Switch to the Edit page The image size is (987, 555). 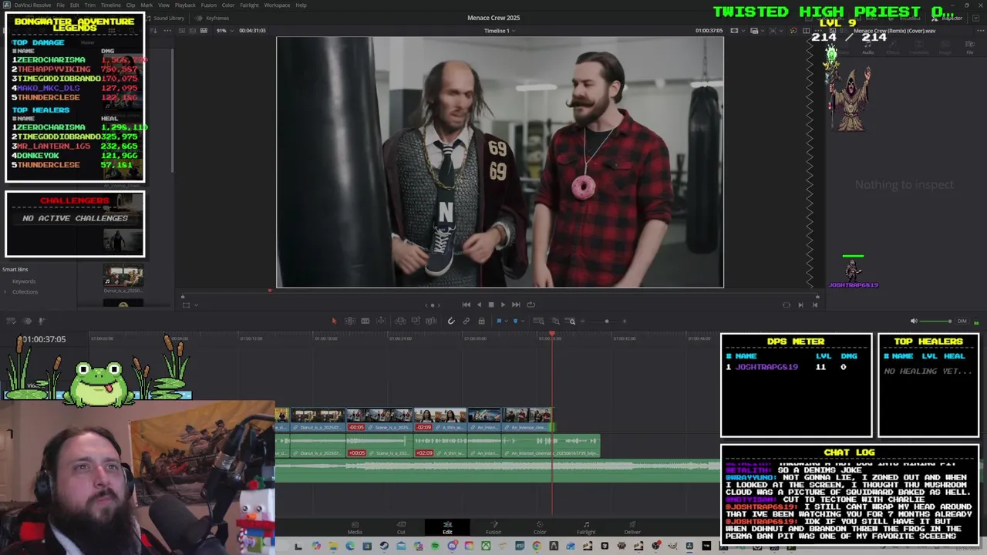[447, 528]
